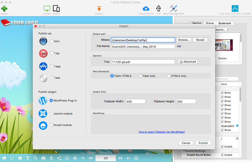Open Upload Online cloud icon

tap(146, 9)
